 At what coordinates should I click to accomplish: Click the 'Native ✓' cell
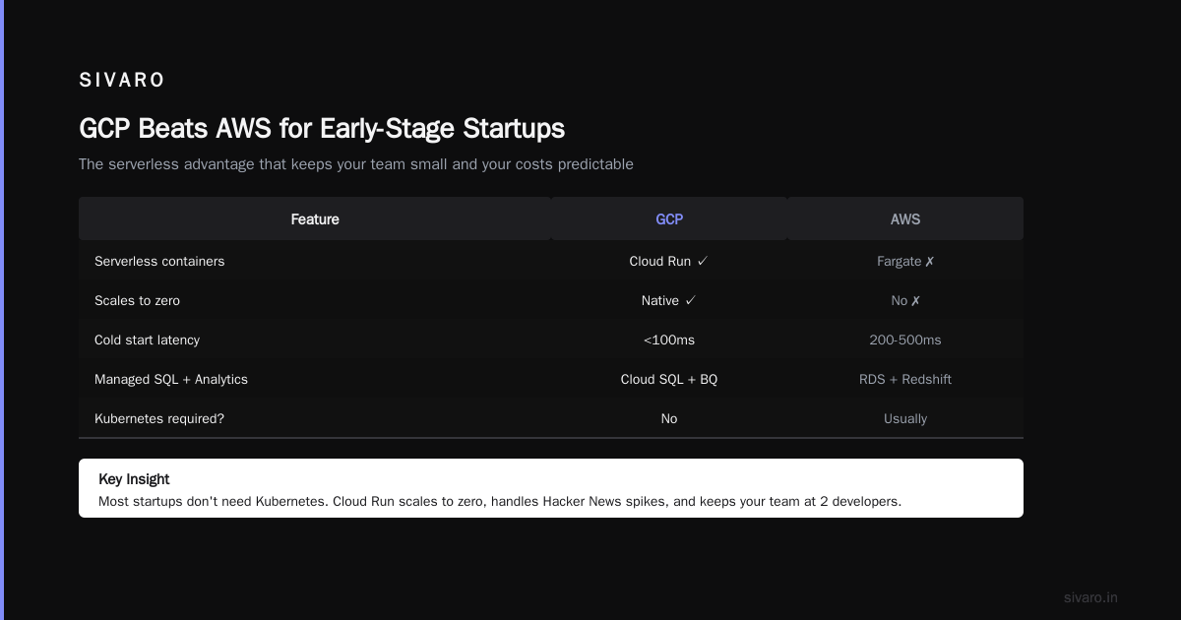[x=669, y=300]
